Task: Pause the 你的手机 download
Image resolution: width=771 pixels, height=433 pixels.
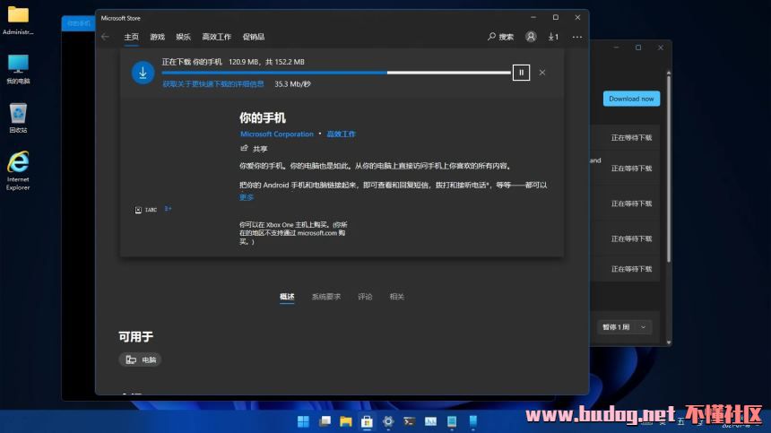Action: pyautogui.click(x=521, y=73)
